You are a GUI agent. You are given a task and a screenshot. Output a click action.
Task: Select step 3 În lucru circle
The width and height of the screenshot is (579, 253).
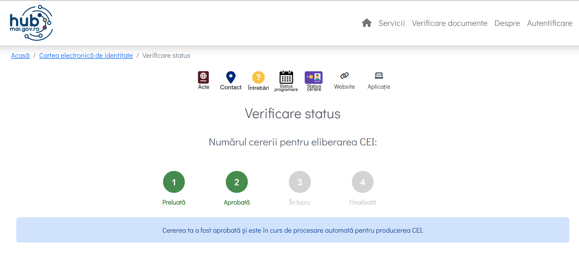(300, 182)
